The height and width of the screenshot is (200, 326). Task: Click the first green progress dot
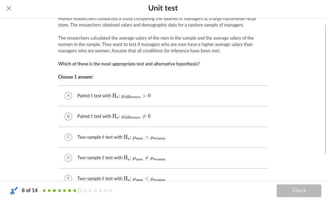pos(44,191)
